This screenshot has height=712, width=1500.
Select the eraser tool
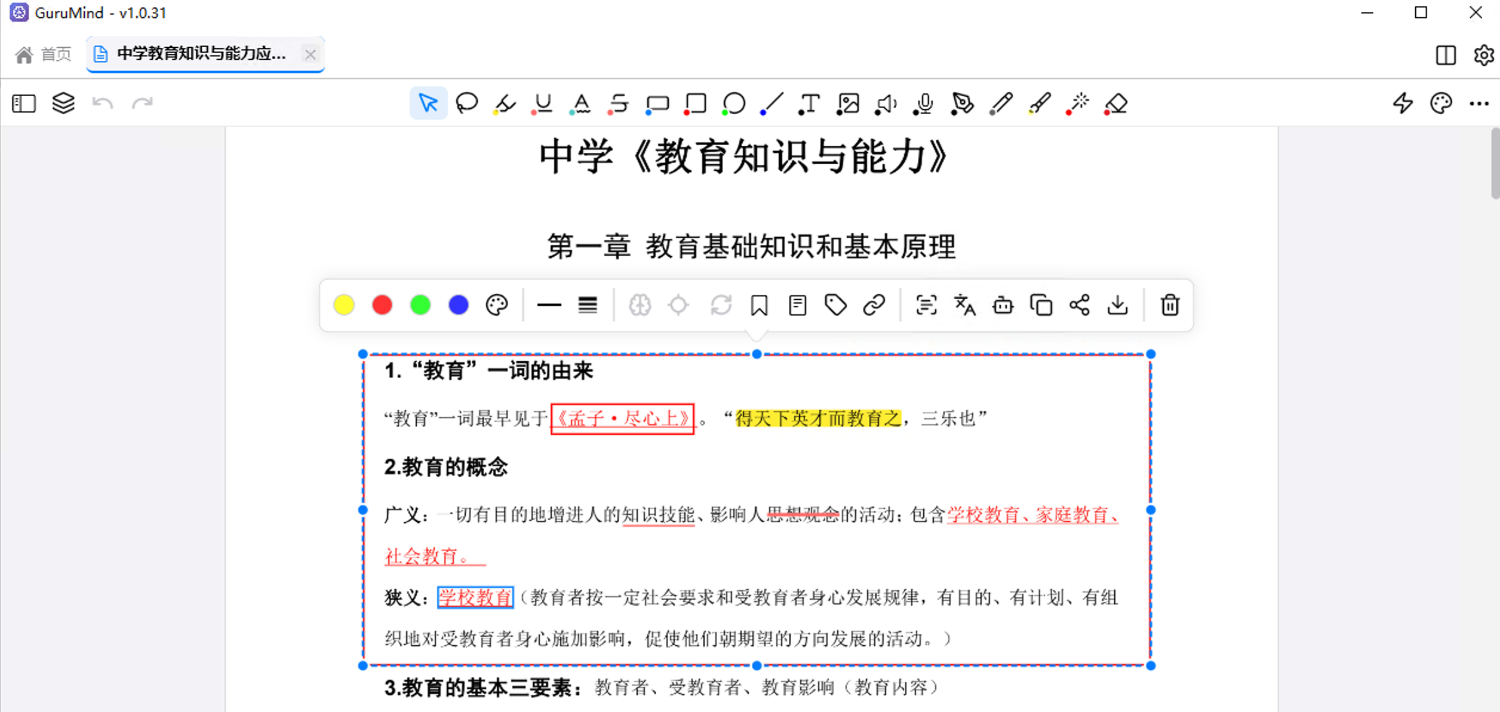1115,103
